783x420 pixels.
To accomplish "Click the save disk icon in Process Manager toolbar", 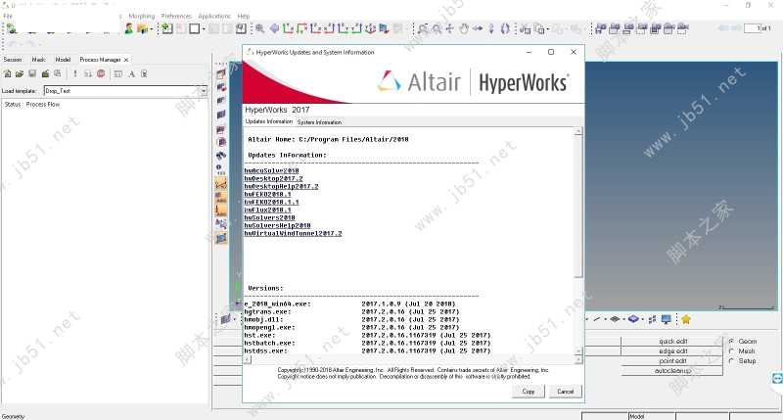I will 32,73.
